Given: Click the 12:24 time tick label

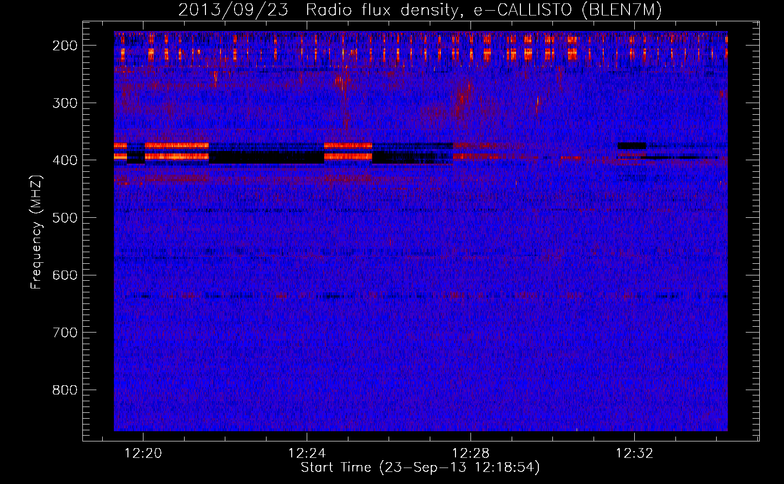Looking at the screenshot, I should coord(307,454).
